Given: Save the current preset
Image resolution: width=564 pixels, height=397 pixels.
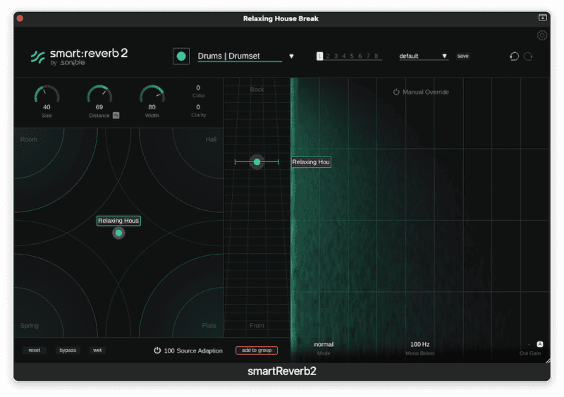Looking at the screenshot, I should pyautogui.click(x=463, y=56).
